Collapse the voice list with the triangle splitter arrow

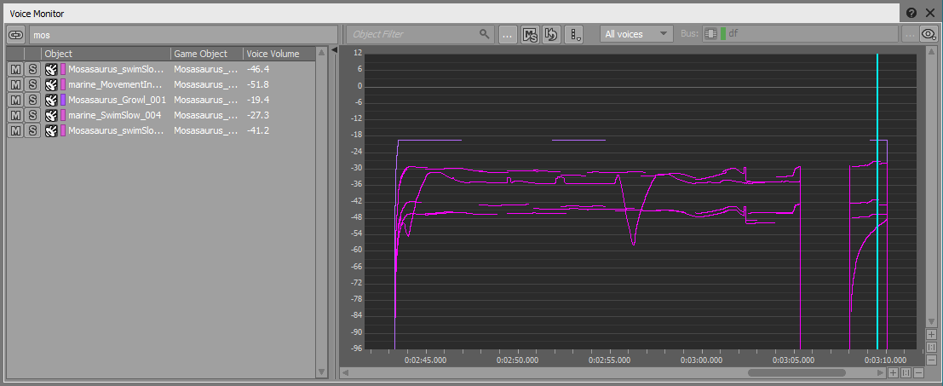334,50
